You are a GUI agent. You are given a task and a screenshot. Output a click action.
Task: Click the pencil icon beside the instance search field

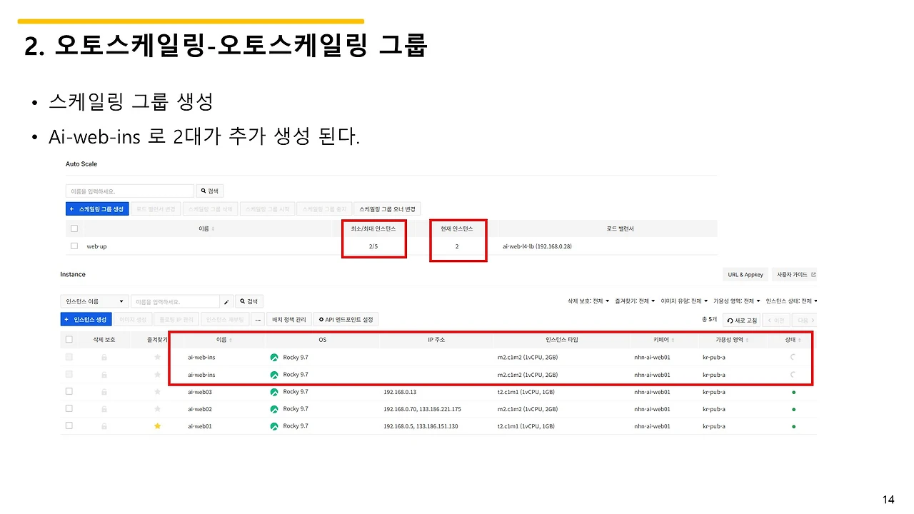coord(226,302)
